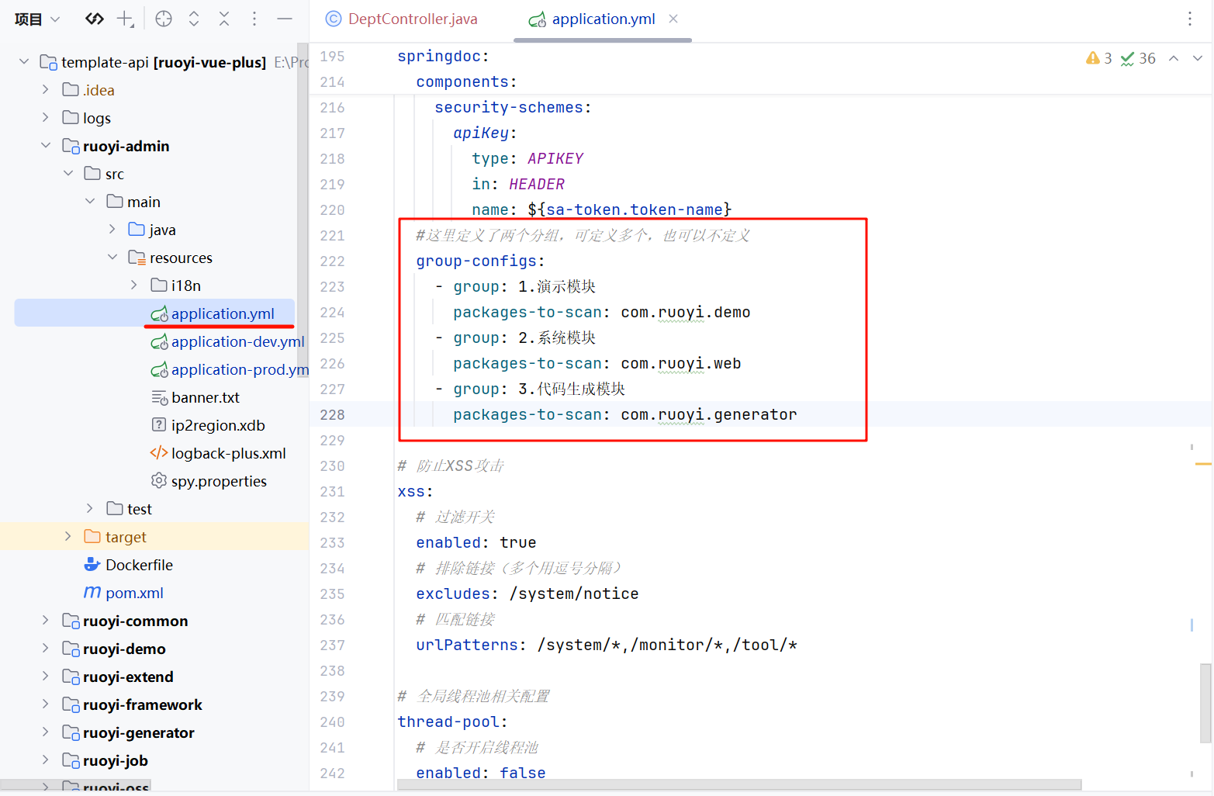Click the editor horizontal scrollbar
This screenshot has width=1214, height=796.
click(x=738, y=784)
